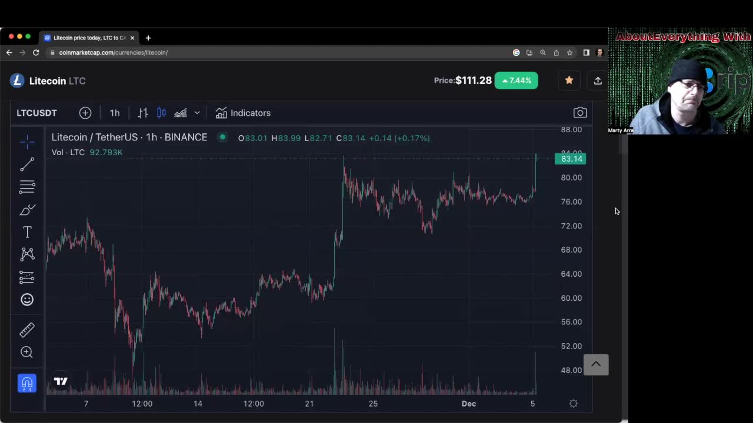This screenshot has height=423, width=753.
Task: Select the crosshair cursor tool
Action: pyautogui.click(x=27, y=142)
